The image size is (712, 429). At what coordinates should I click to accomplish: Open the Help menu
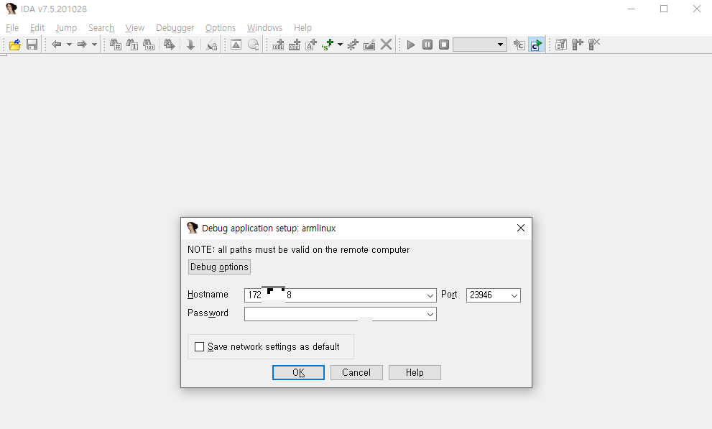click(303, 28)
